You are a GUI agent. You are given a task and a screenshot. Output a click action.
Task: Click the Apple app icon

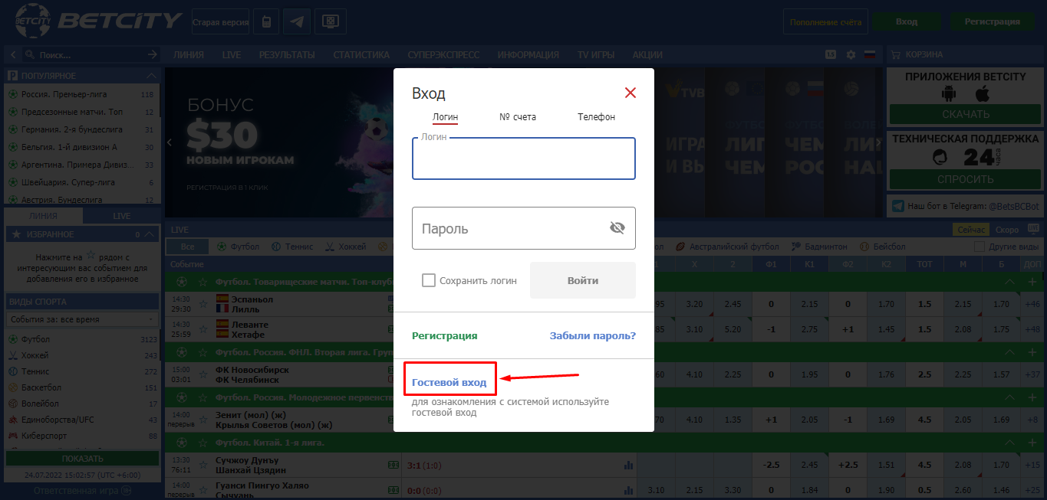click(x=983, y=93)
